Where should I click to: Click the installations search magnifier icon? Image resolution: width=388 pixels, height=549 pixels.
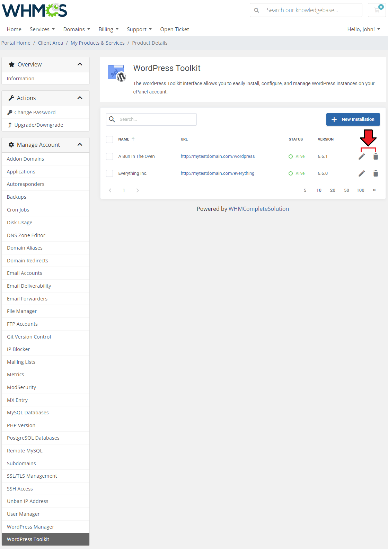point(112,119)
